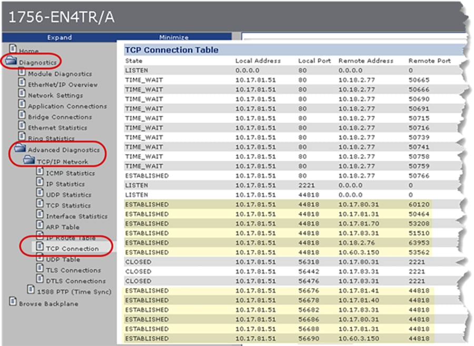This screenshot has width=474, height=346.
Task: Click the 1588 PTP page icon
Action: [31, 290]
